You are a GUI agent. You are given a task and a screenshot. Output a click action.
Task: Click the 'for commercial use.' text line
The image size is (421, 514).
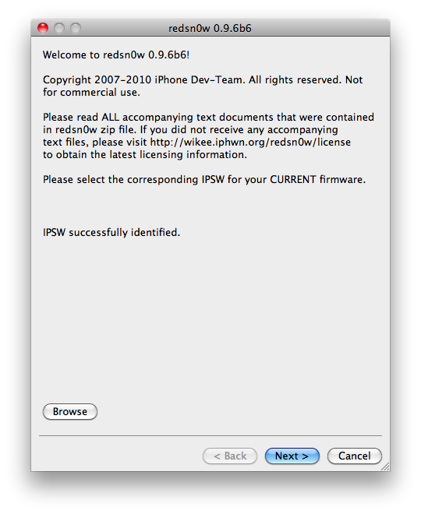pyautogui.click(x=91, y=93)
